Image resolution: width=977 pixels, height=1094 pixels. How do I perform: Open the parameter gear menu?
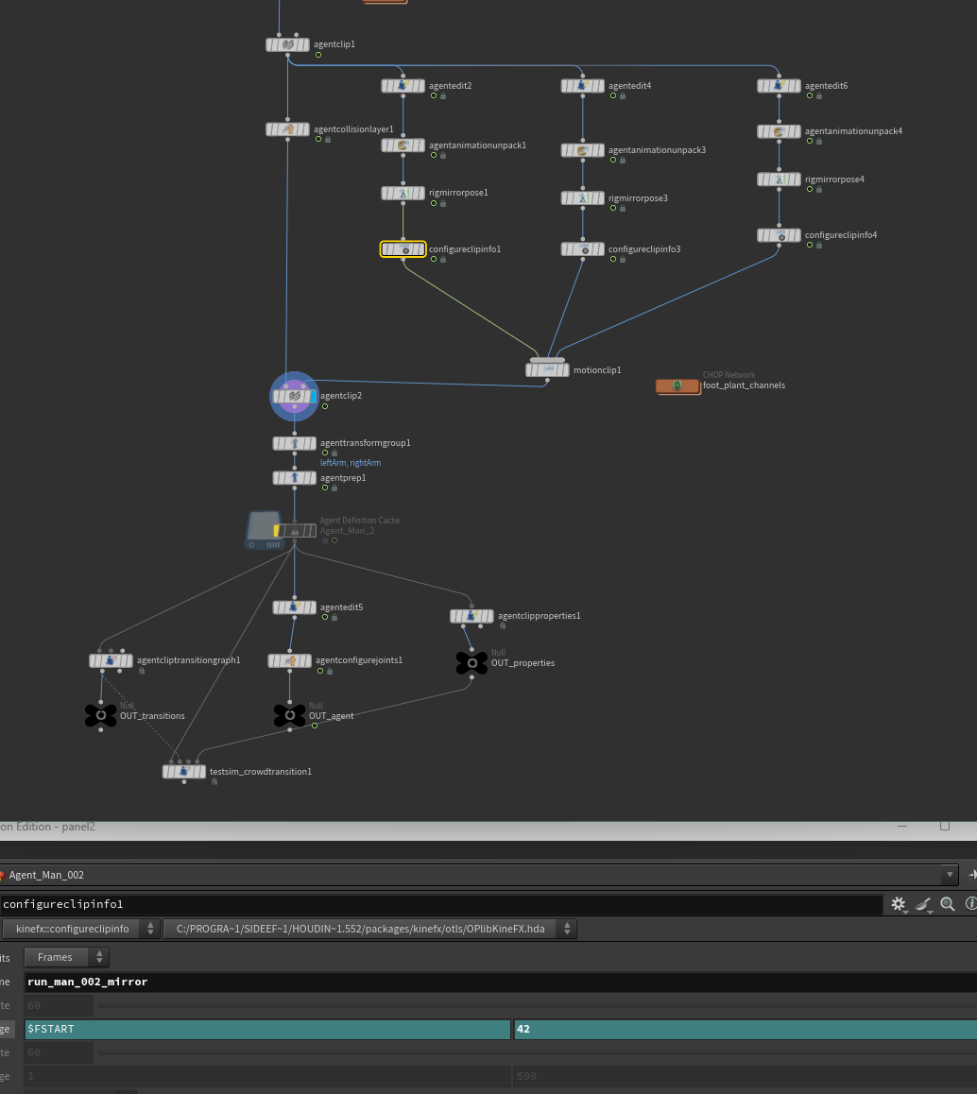pyautogui.click(x=899, y=904)
